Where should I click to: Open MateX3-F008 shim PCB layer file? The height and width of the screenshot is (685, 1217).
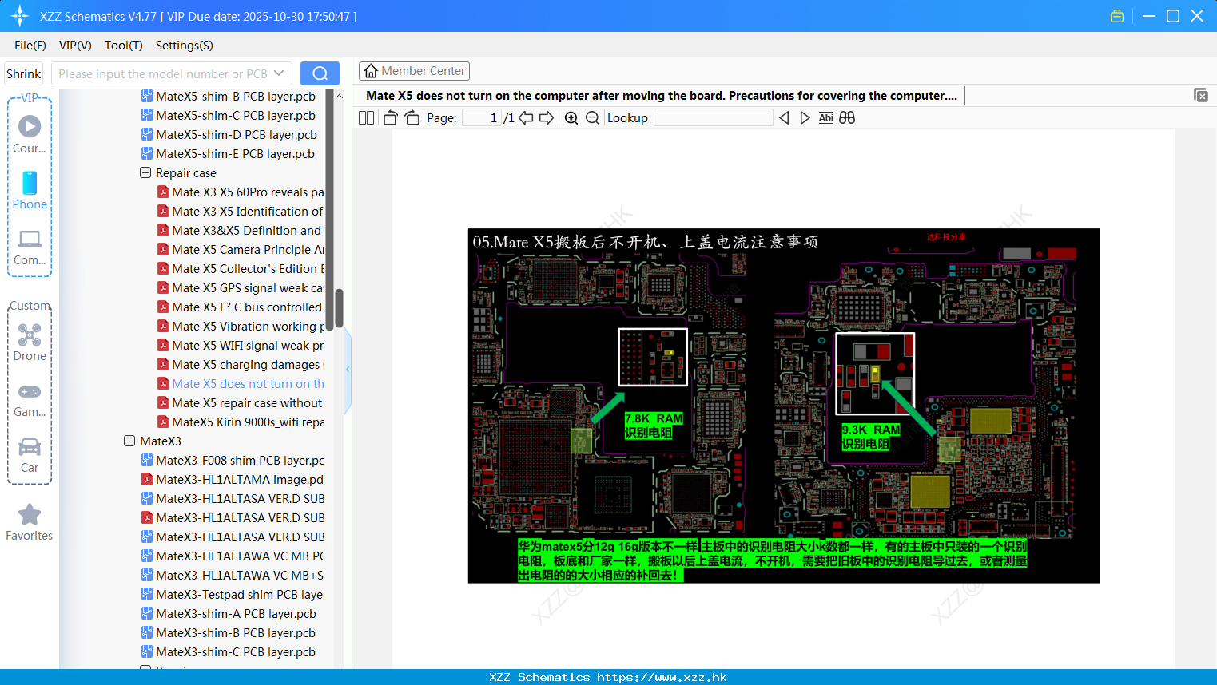pos(233,460)
